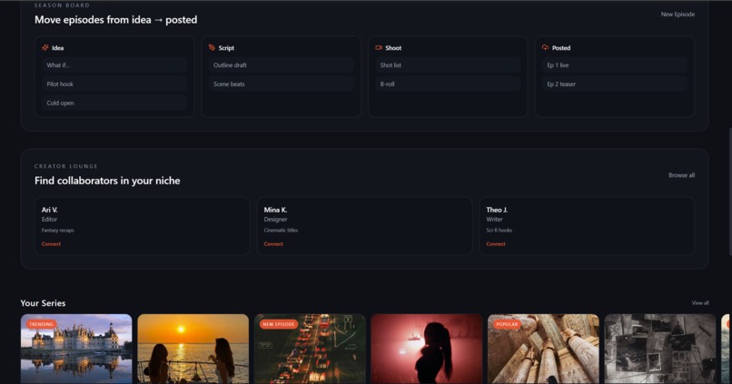This screenshot has height=384, width=732.
Task: Click the Ari V. name
Action: [49, 210]
